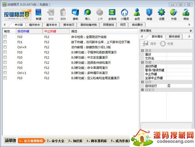Viewport: 195px width, 147px height.
Task: Click the 神盾 shield icon
Action: 149,14
